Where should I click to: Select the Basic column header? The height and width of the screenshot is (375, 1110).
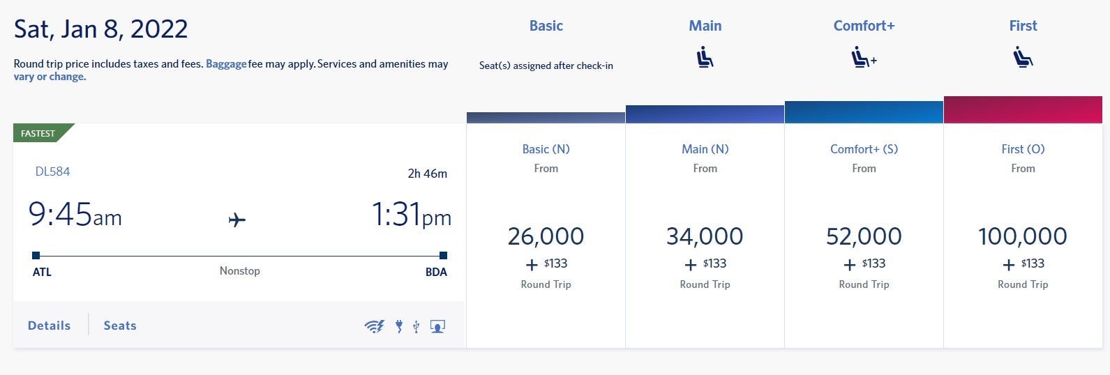pos(546,26)
